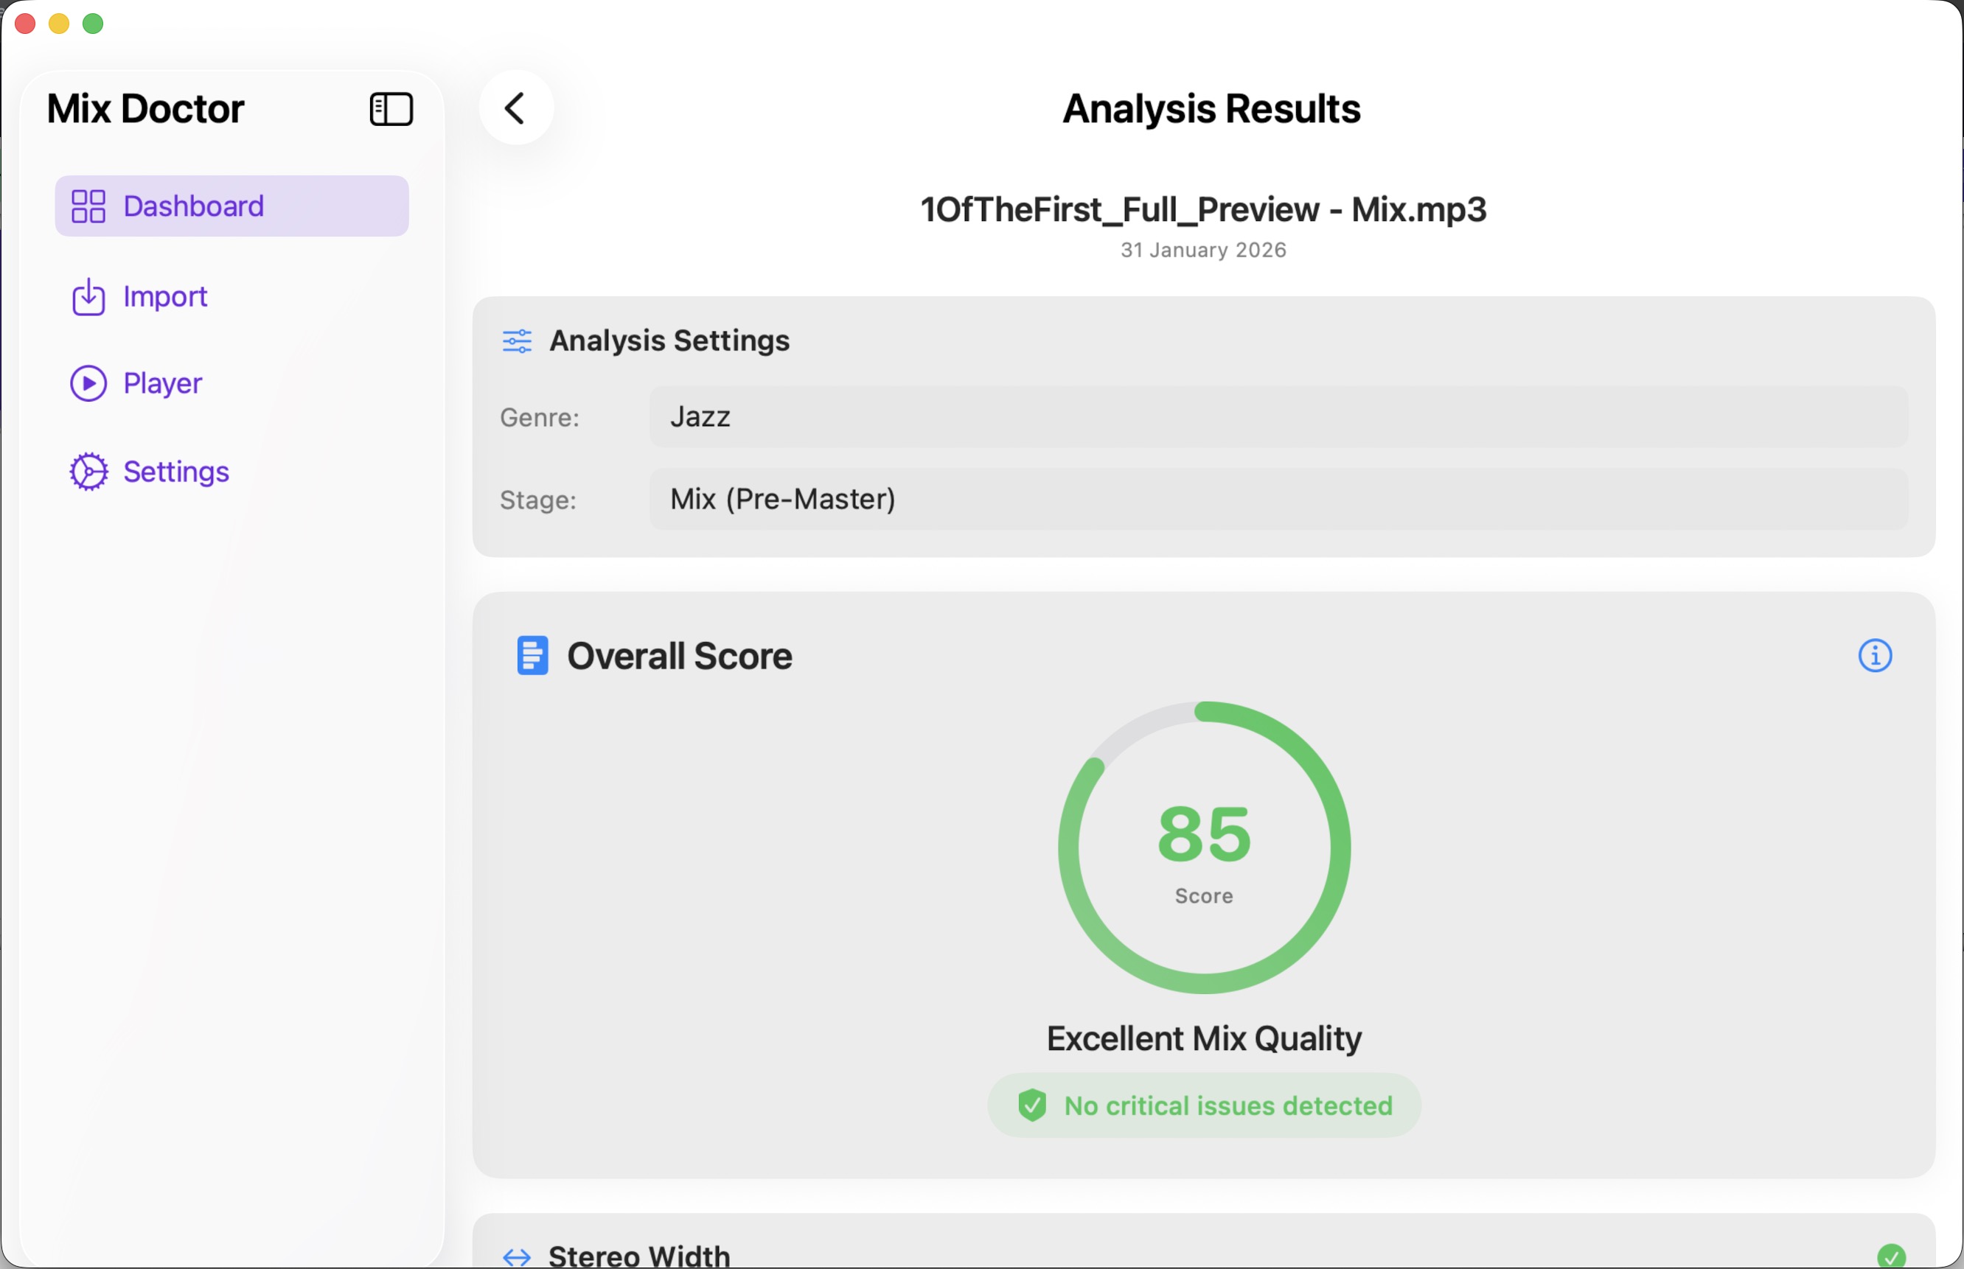The width and height of the screenshot is (1964, 1269).
Task: Select the 1OfTheFirst_Full_Preview - Mix.mp3 title
Action: click(1202, 210)
